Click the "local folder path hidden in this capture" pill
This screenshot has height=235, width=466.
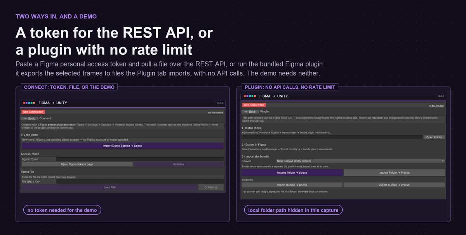(293, 210)
